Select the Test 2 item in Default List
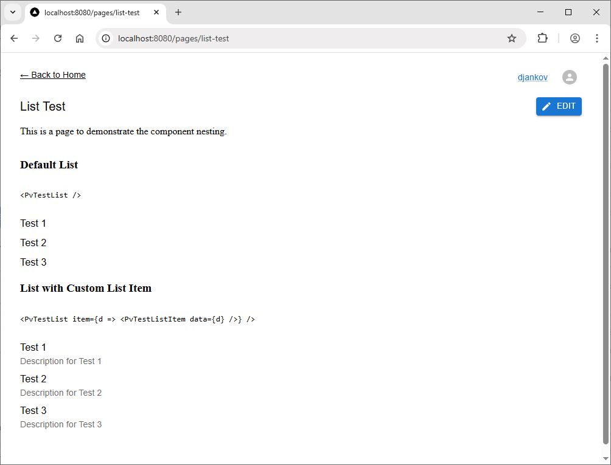The image size is (611, 465). (x=33, y=243)
